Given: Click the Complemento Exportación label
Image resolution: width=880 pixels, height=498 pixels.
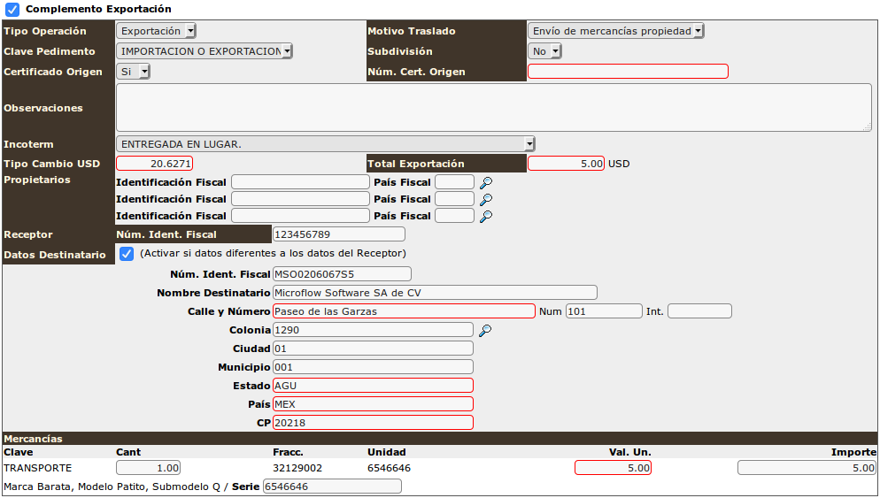Looking at the screenshot, I should (x=99, y=10).
